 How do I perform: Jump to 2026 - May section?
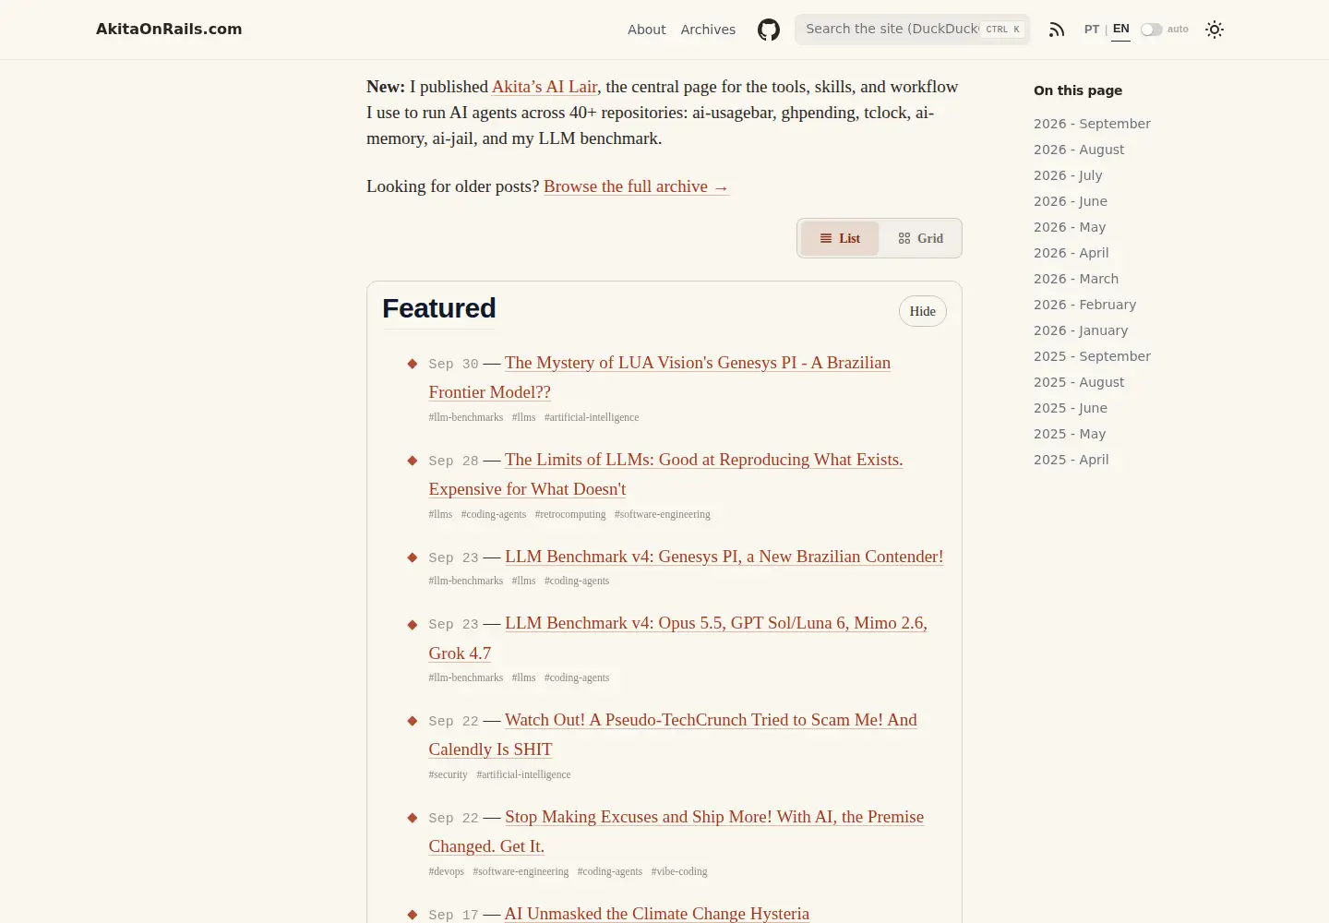pyautogui.click(x=1070, y=227)
